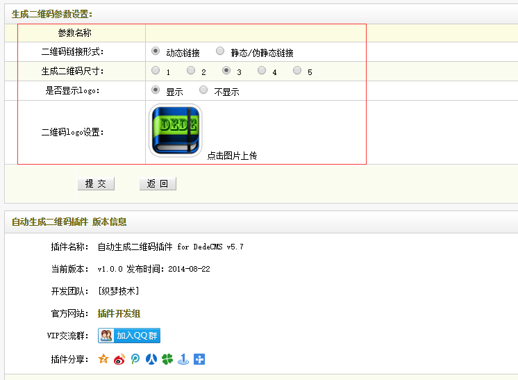Click the green clover share icon
This screenshot has height=380, width=518.
click(167, 359)
